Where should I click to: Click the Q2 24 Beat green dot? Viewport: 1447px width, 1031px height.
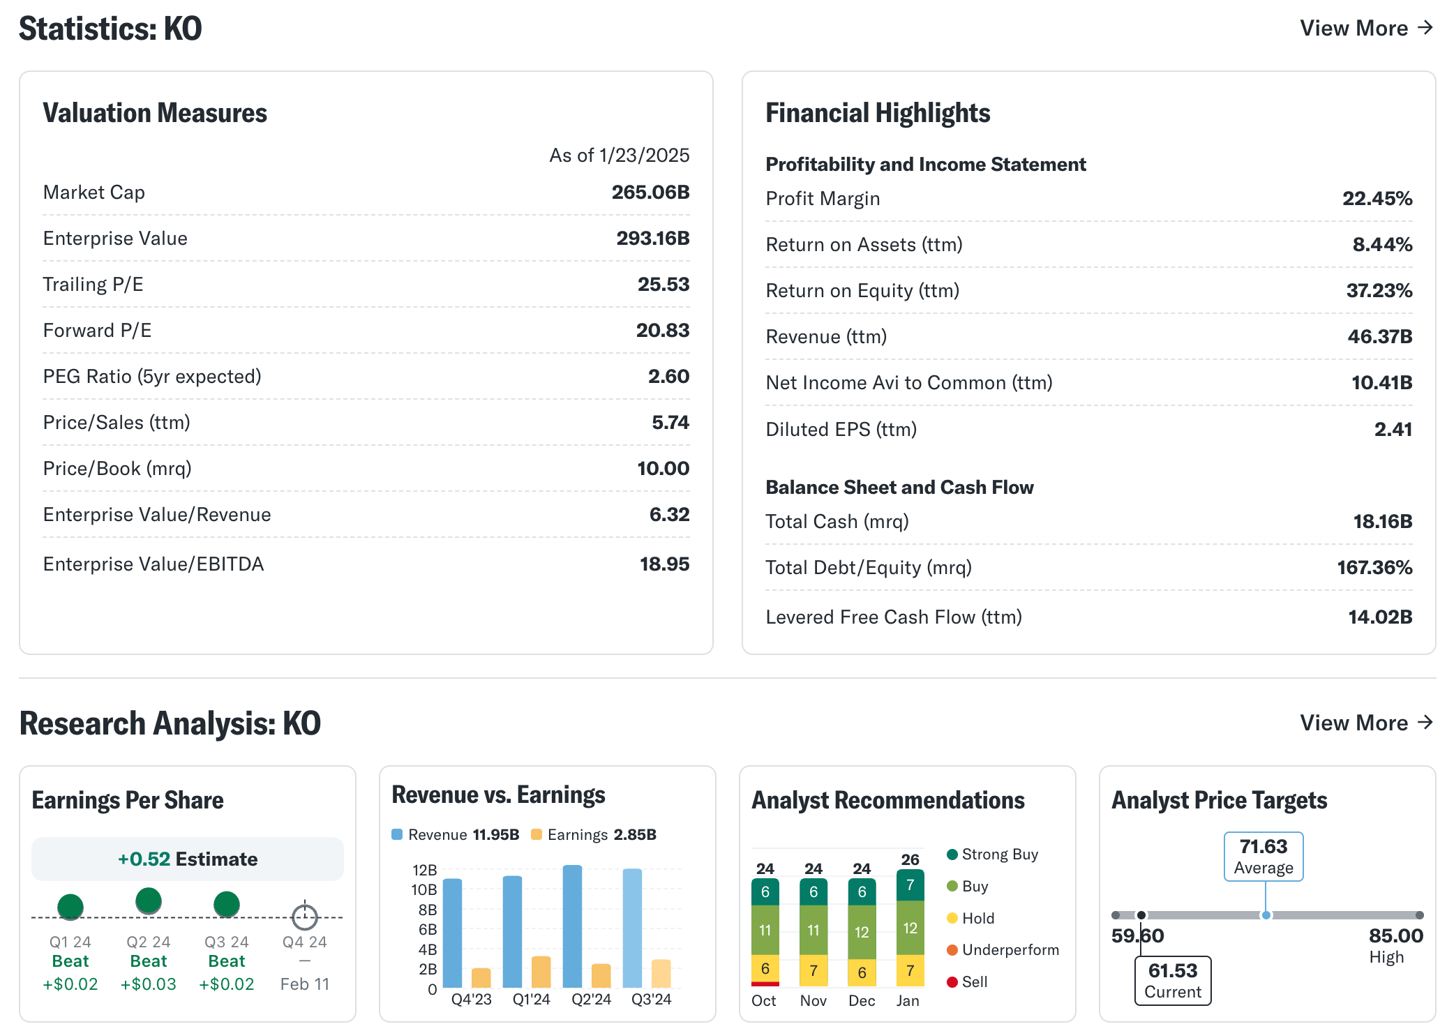click(x=149, y=901)
